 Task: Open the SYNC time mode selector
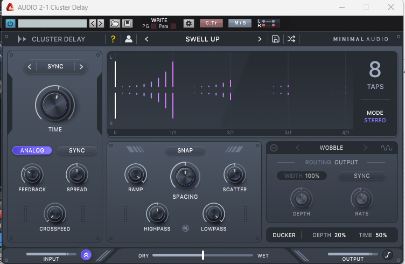55,67
